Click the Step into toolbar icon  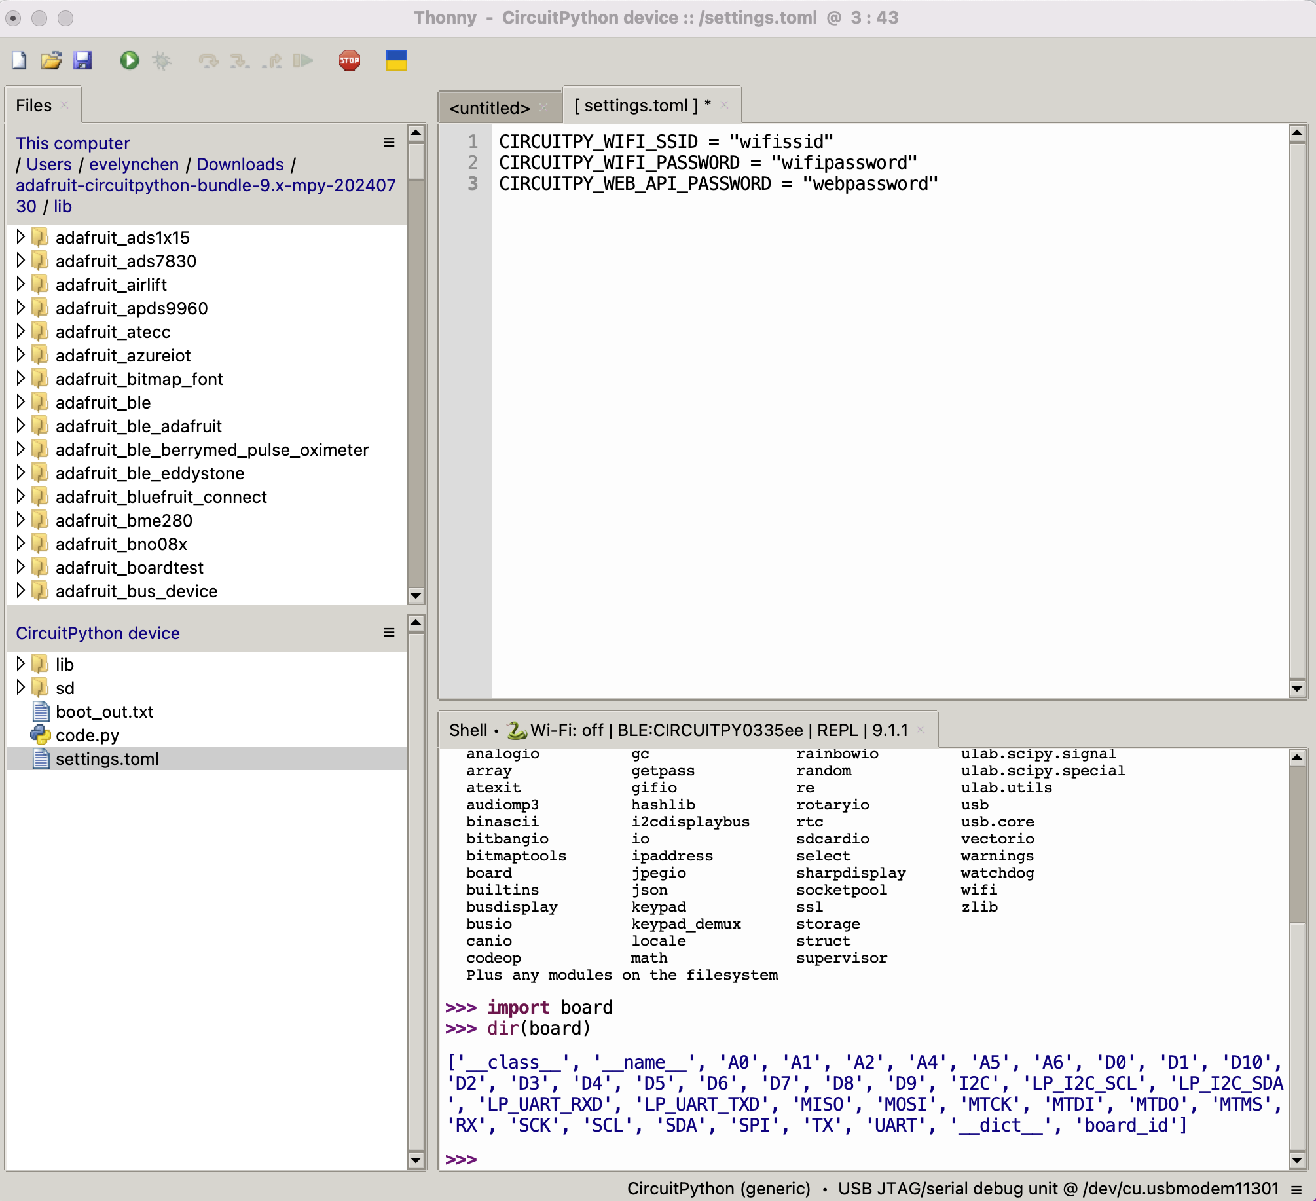click(x=240, y=61)
